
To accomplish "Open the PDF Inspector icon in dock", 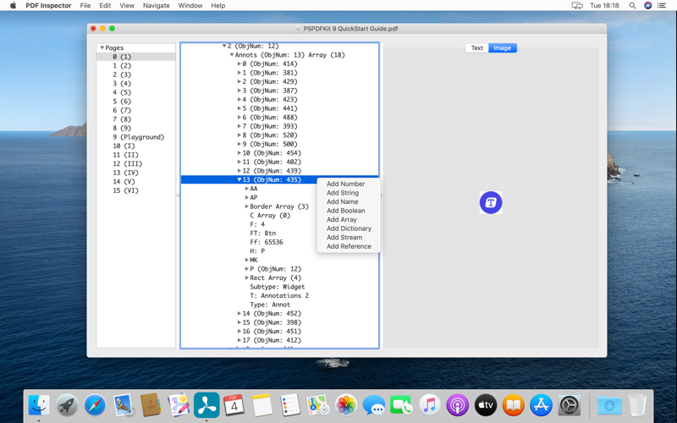I will click(x=206, y=405).
